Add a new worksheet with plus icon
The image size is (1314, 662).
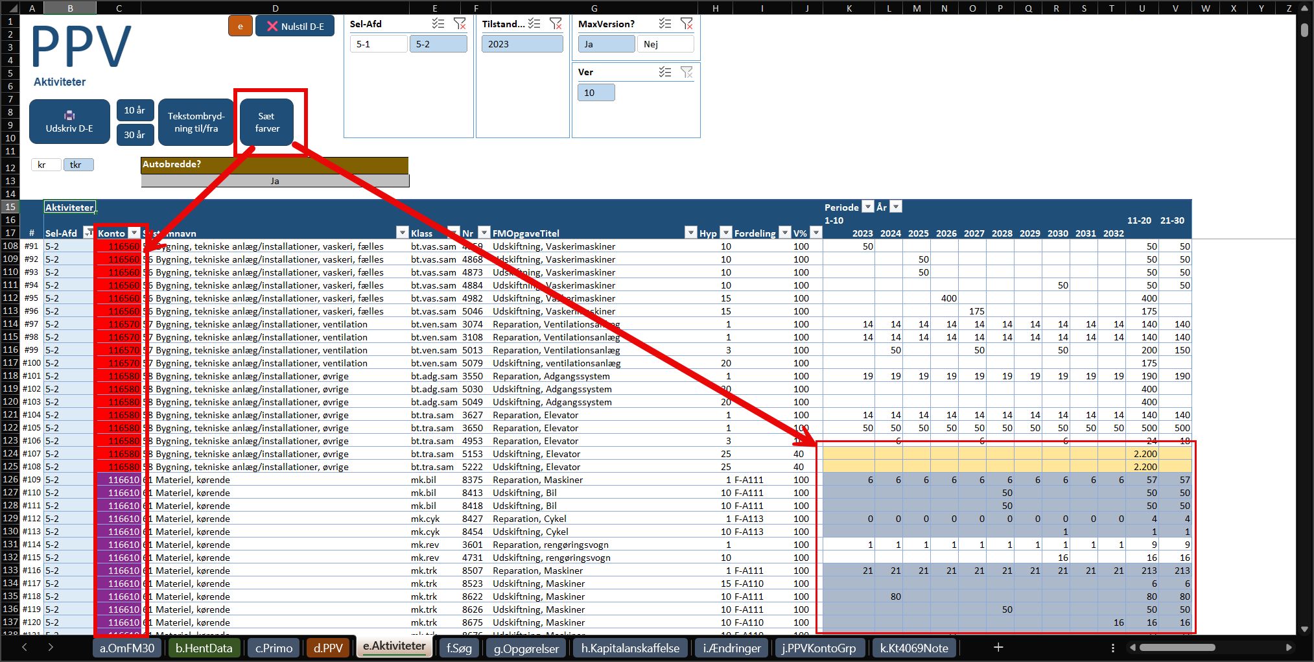pyautogui.click(x=998, y=647)
